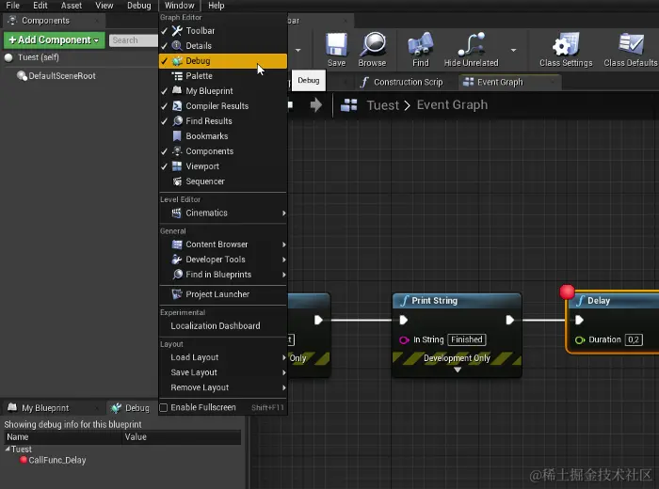The image size is (659, 489).
Task: Open the Debug menu in menu bar
Action: point(138,6)
